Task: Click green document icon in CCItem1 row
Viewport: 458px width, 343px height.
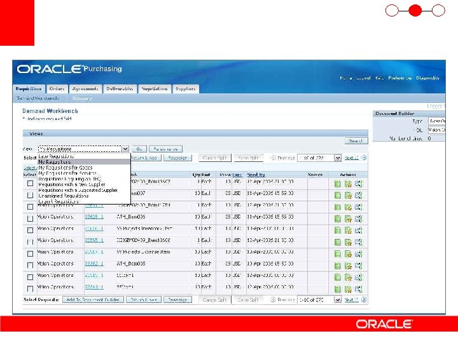Action: tap(338, 278)
